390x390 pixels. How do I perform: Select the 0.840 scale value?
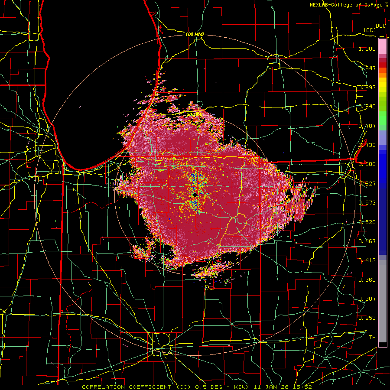tap(367, 107)
